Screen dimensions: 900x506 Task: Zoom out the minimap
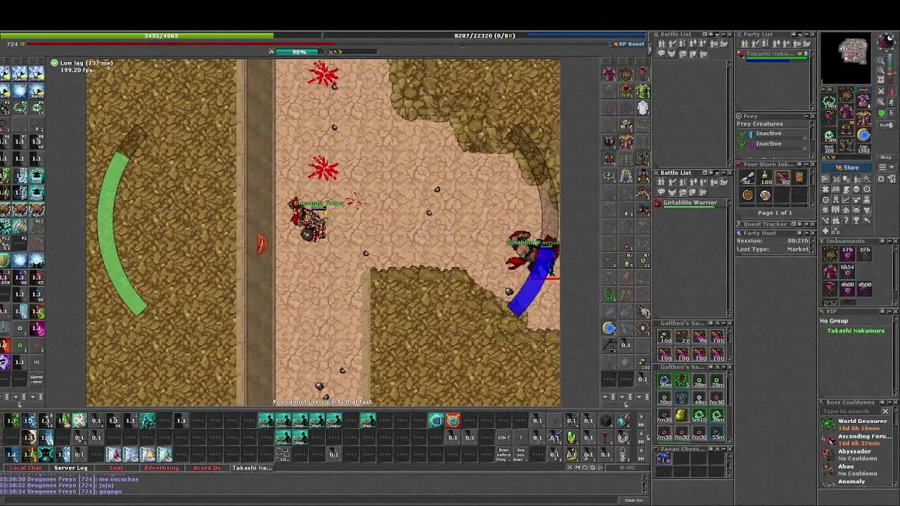(x=881, y=61)
